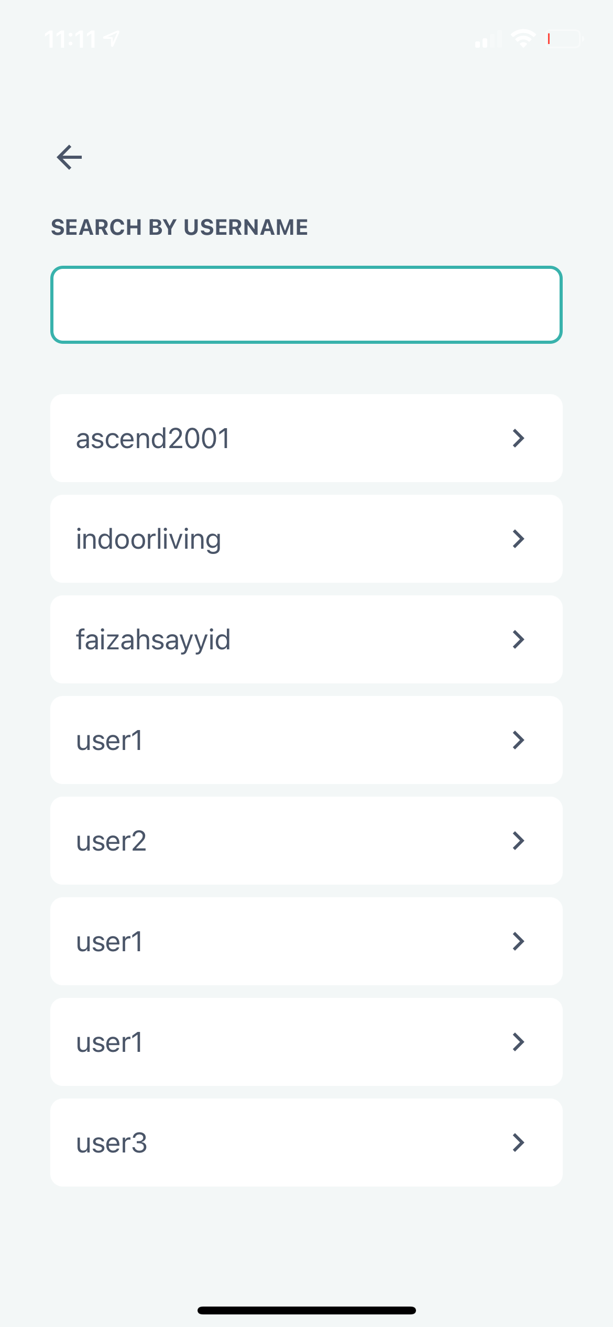Screen dimensions: 613x1327
Task: Tap the location arrow next to the time
Action: click(112, 39)
